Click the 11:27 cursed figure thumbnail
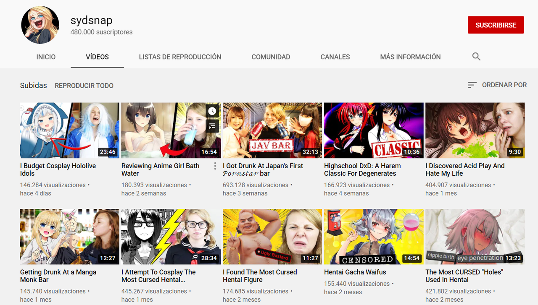This screenshot has width=538, height=305. pyautogui.click(x=272, y=237)
